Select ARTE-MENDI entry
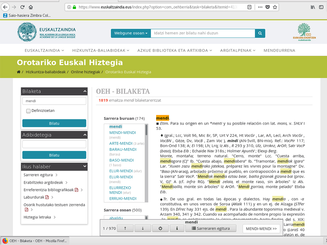 pos(121,143)
